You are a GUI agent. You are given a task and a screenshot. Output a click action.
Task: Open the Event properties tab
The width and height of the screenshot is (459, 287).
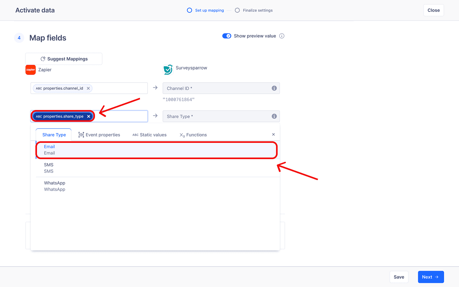(99, 135)
